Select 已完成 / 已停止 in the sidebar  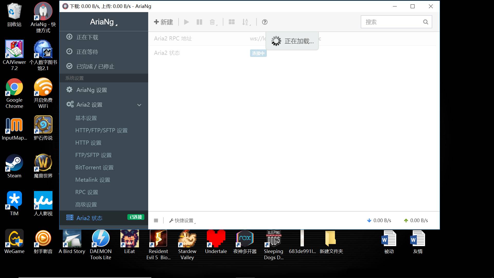tap(95, 67)
